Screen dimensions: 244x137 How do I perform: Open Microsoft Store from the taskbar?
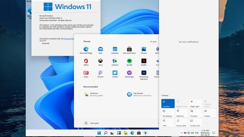[139, 133]
